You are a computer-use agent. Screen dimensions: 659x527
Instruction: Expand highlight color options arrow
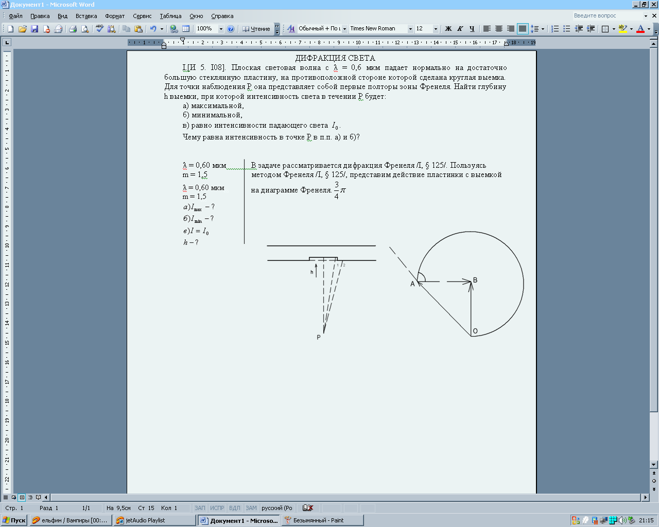tap(631, 29)
